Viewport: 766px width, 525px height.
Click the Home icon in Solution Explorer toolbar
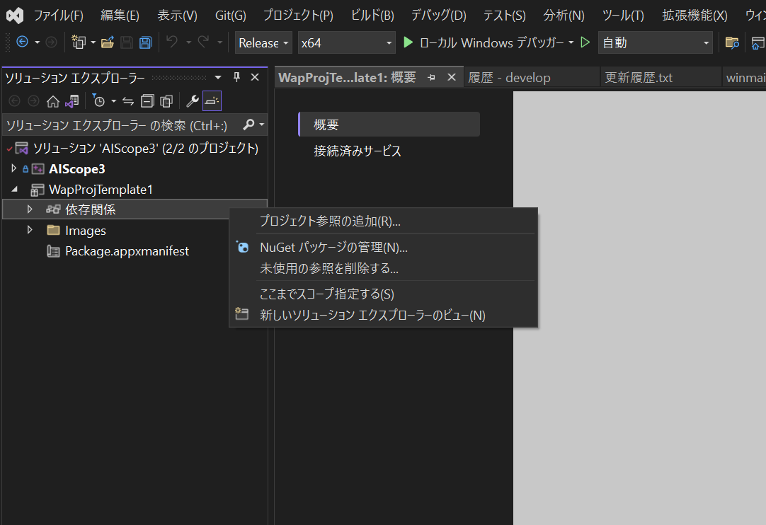click(x=54, y=100)
